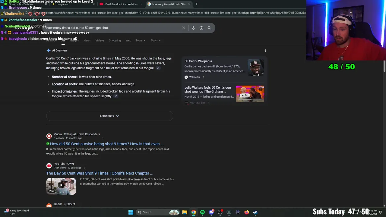This screenshot has height=217, width=386.
Task: Switch to Google Chrome in the taskbar
Action: click(194, 212)
